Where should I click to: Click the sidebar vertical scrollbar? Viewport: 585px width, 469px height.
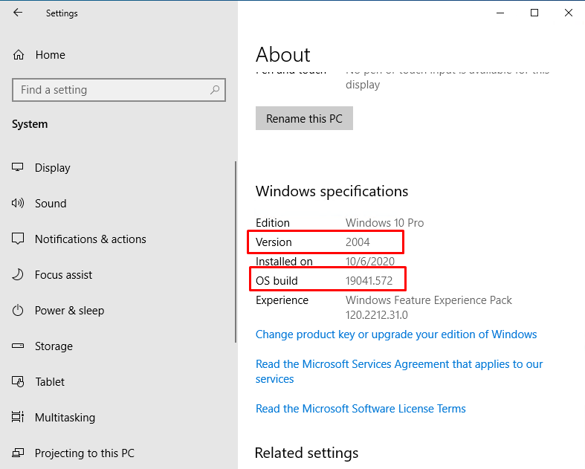(236, 252)
